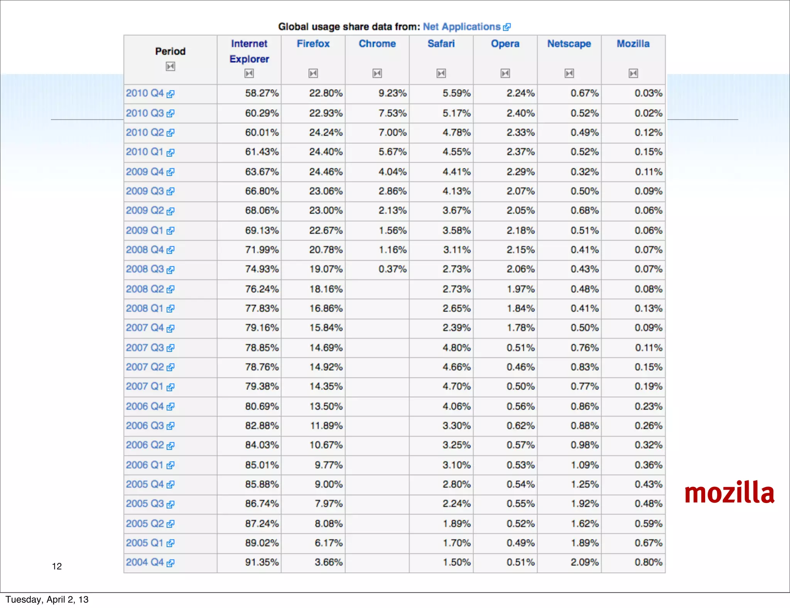The height and width of the screenshot is (608, 790).
Task: Click sort icon under Internet Explorer
Action: (249, 73)
